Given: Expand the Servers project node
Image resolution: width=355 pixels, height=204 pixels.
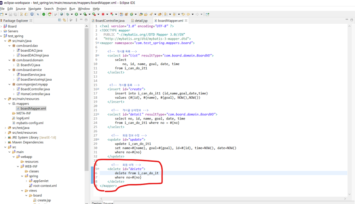Looking at the screenshot, I should point(1,31).
